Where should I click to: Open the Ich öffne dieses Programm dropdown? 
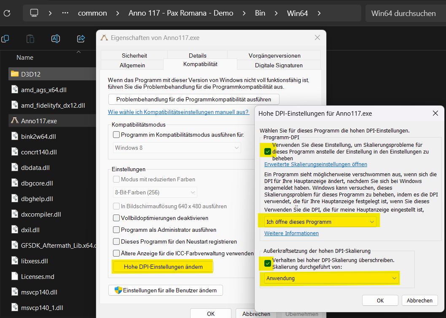pyautogui.click(x=320, y=222)
